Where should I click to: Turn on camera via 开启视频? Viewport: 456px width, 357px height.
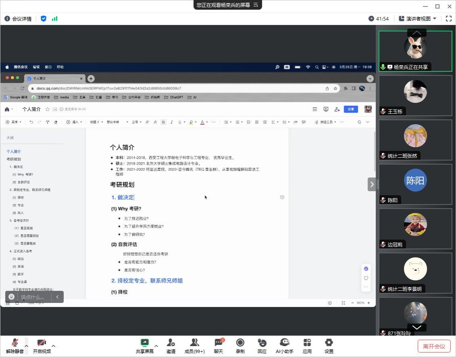(42, 346)
